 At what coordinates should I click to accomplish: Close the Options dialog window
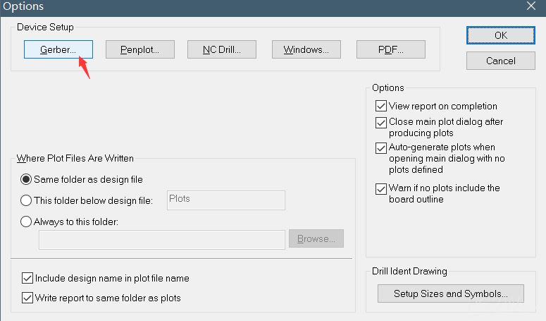pos(531,6)
